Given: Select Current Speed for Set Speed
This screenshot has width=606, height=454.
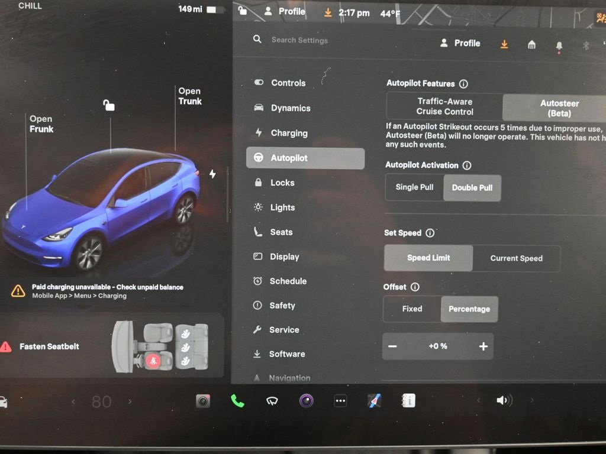Looking at the screenshot, I should point(515,258).
